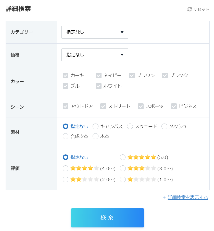The width and height of the screenshot is (214, 231).
Task: Click the 詳細検索を表示する link
Action: pyautogui.click(x=188, y=198)
